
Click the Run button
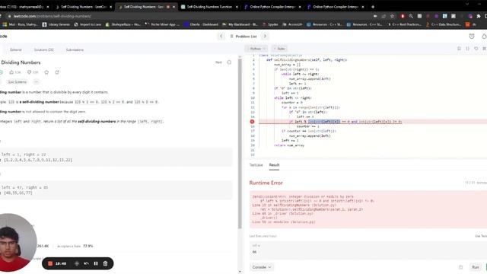[476, 267]
